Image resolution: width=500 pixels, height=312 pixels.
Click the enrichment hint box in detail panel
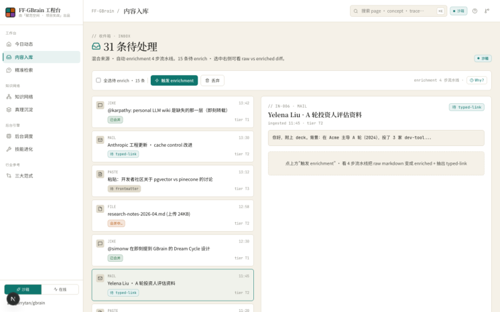(376, 163)
